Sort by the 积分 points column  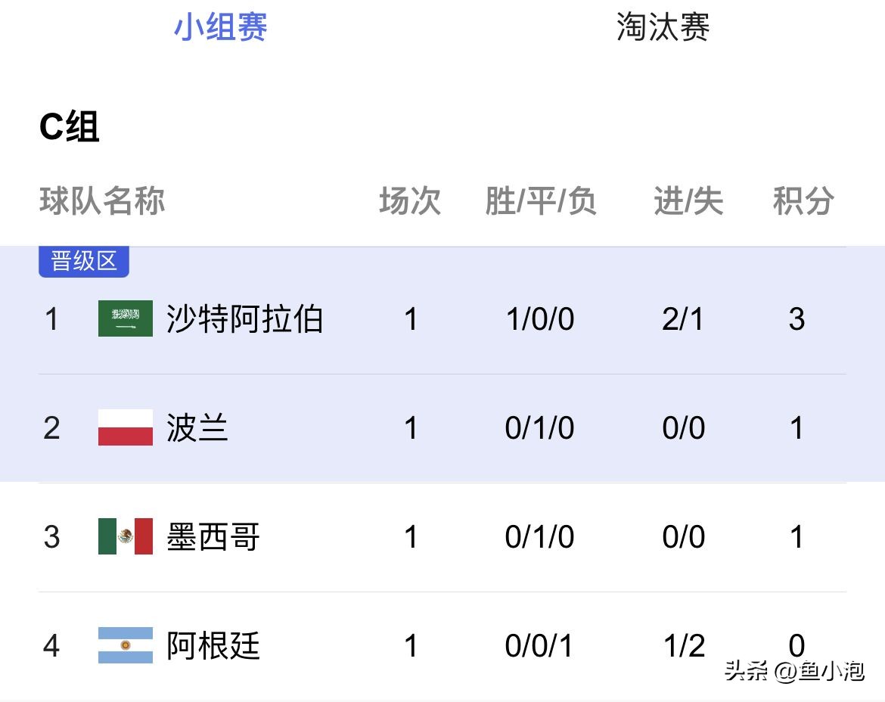click(804, 201)
